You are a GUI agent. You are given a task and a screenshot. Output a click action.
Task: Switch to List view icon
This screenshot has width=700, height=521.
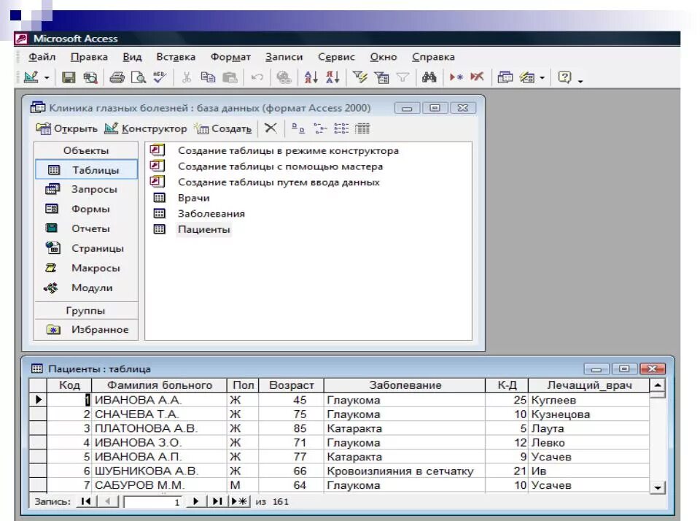341,128
